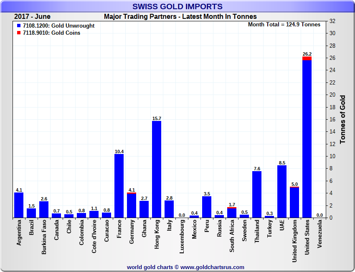Viewport: 355px width, 272px height.
Task: Click the Germany bar
Action: point(132,206)
